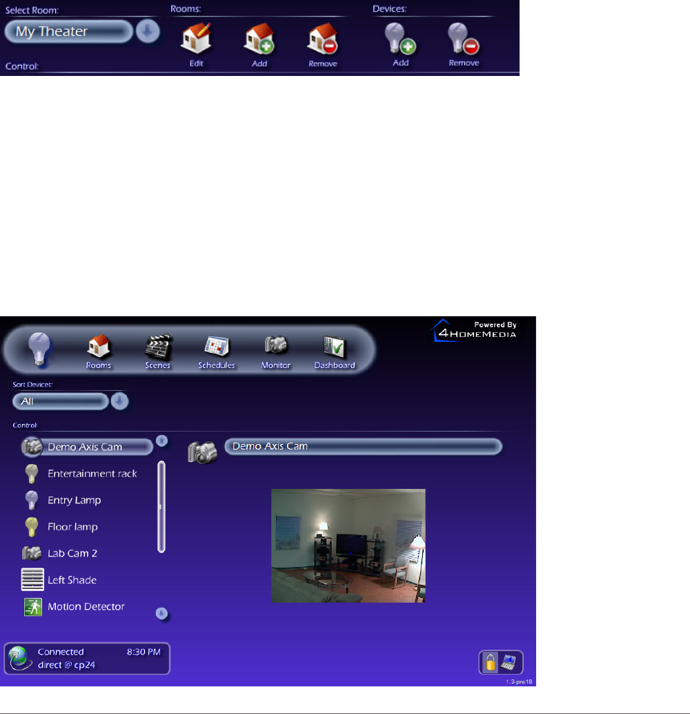Viewport: 690px width, 714px height.
Task: Click the camera live view image
Action: pyautogui.click(x=348, y=546)
